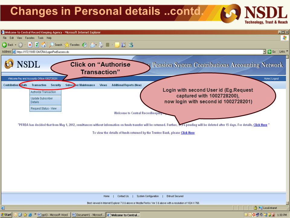Open the Subscriber Maintenance menu
290x218 pixels.
tap(80, 85)
